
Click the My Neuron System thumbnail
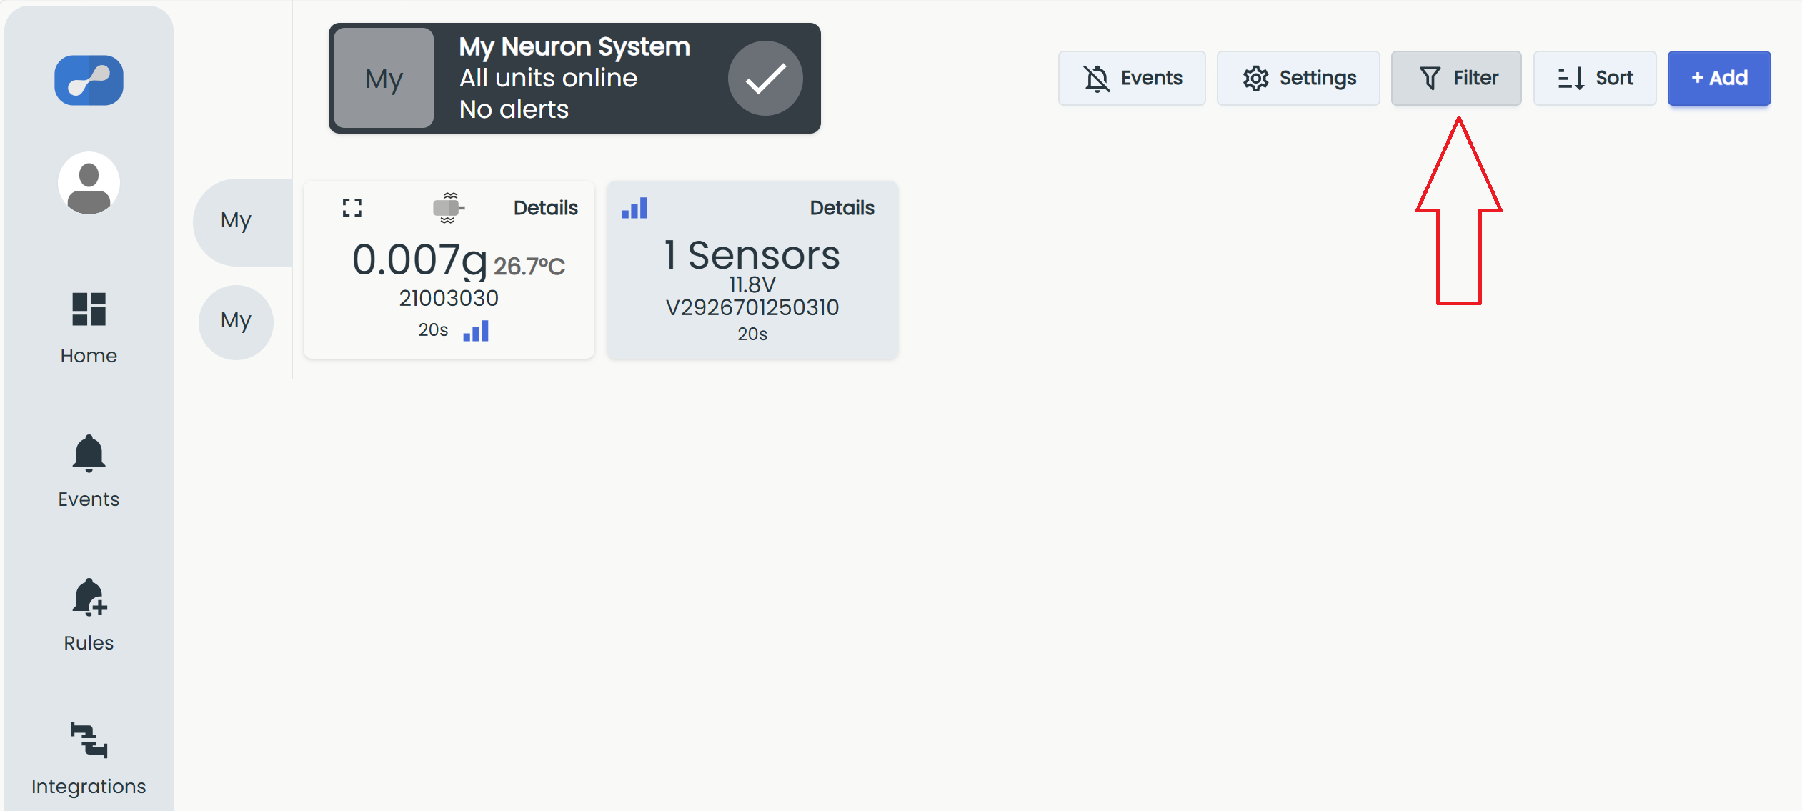click(384, 79)
